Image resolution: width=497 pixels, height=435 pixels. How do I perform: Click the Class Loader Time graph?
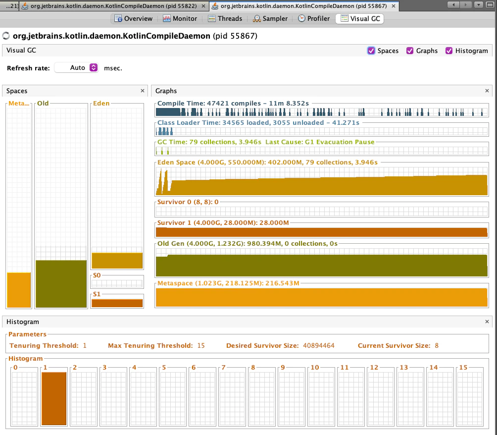(x=322, y=131)
